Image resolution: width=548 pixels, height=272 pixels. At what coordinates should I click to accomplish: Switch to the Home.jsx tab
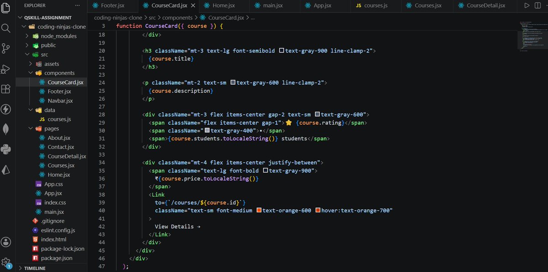[x=224, y=5]
